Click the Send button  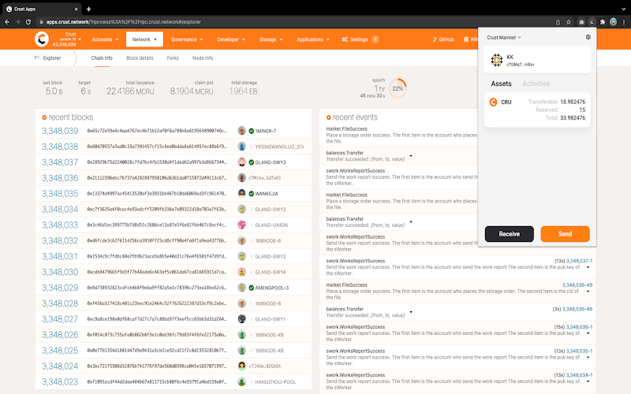565,234
